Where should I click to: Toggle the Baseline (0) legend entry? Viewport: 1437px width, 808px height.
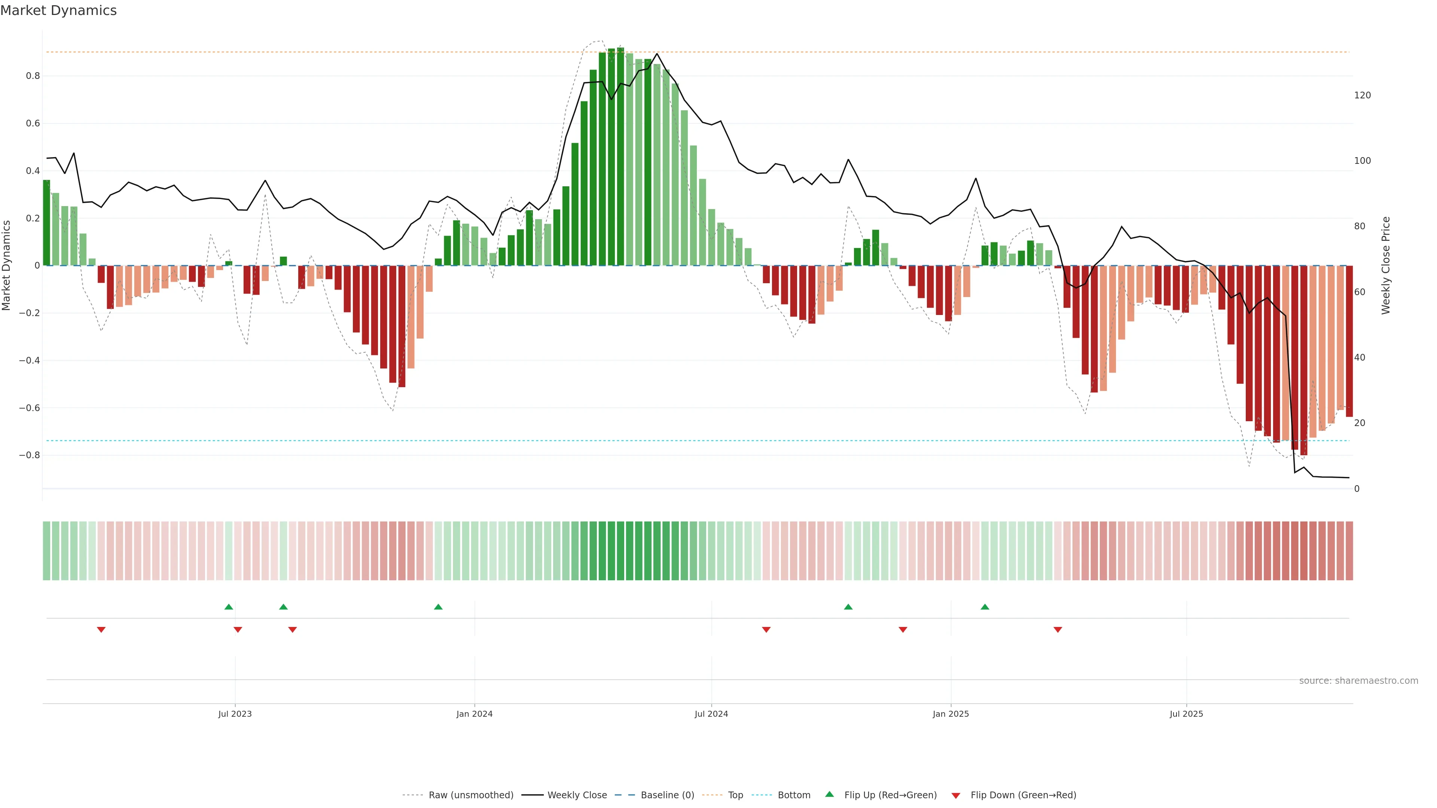[667, 795]
